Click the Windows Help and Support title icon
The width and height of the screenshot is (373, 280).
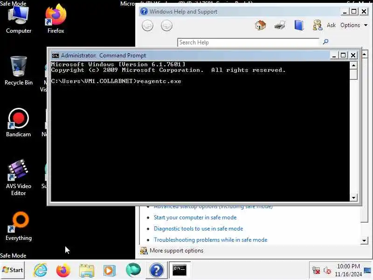point(144,11)
